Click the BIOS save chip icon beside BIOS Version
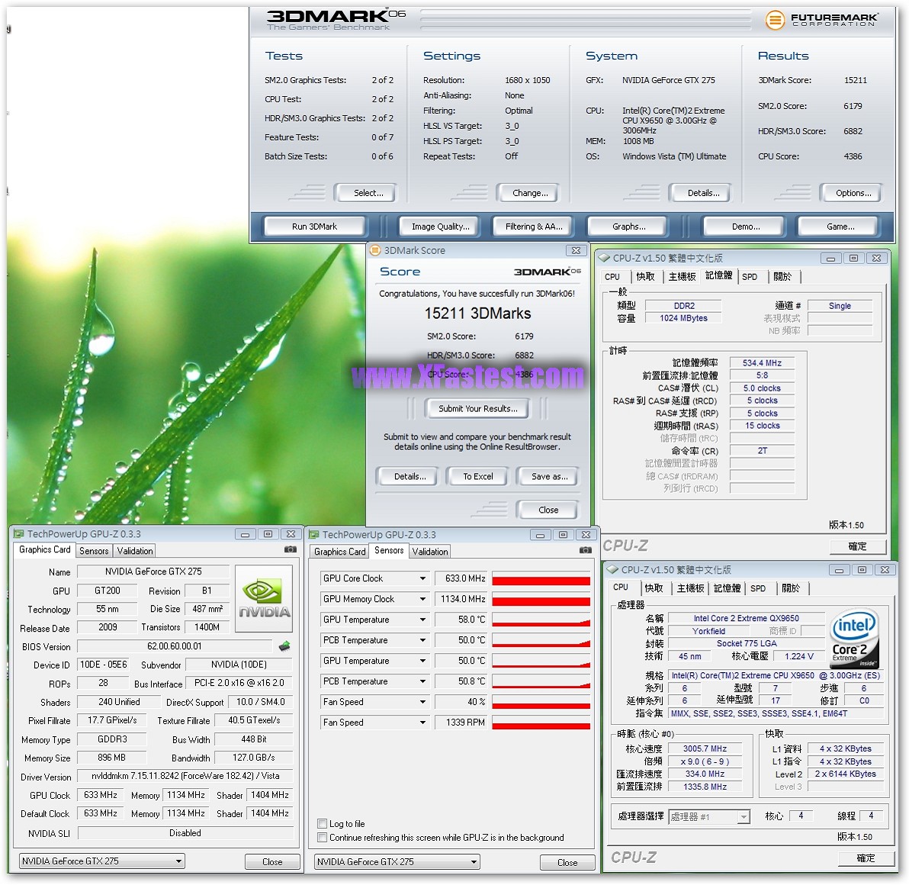 284,646
